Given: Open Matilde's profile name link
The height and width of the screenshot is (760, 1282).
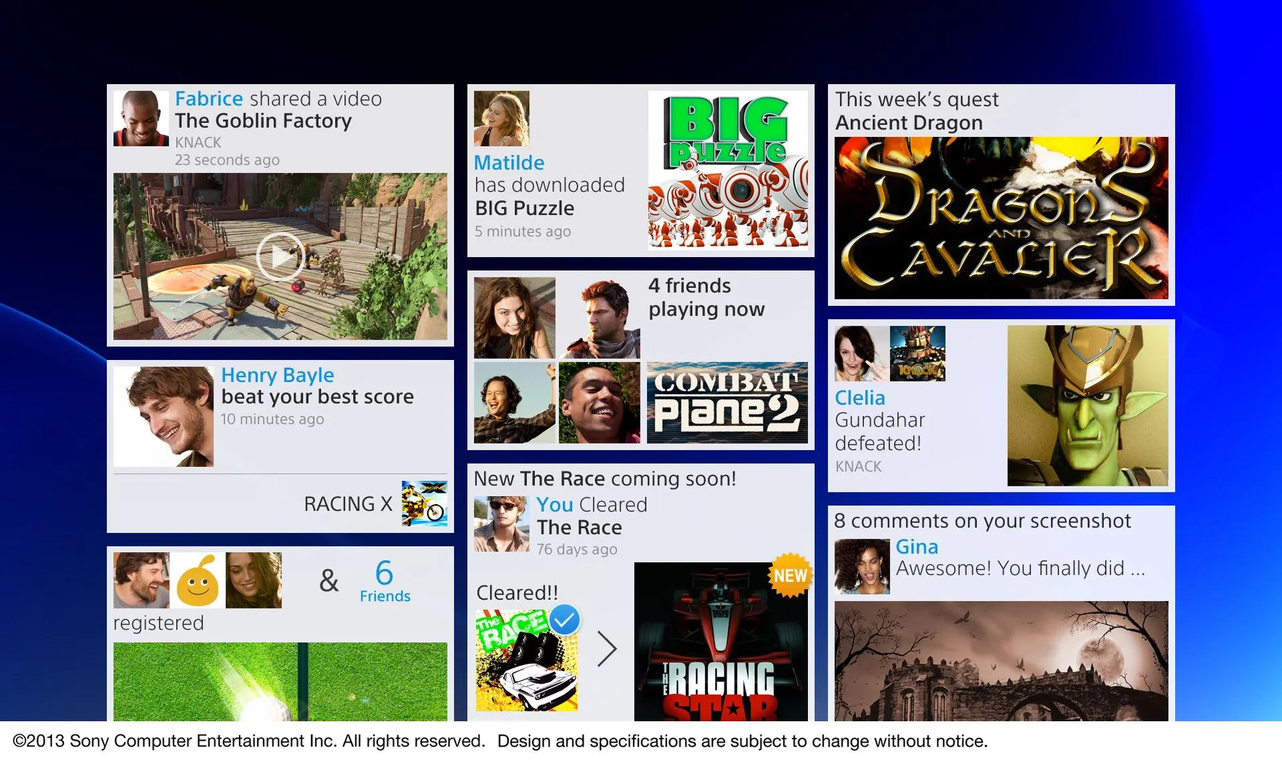Looking at the screenshot, I should [x=509, y=163].
